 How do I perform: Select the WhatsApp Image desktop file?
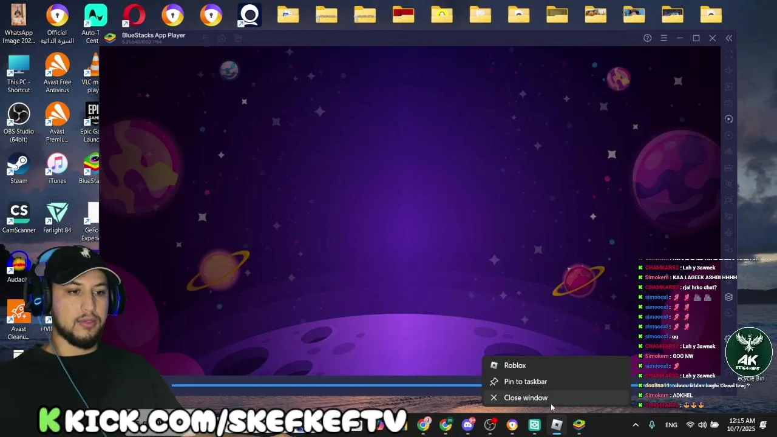pyautogui.click(x=19, y=24)
